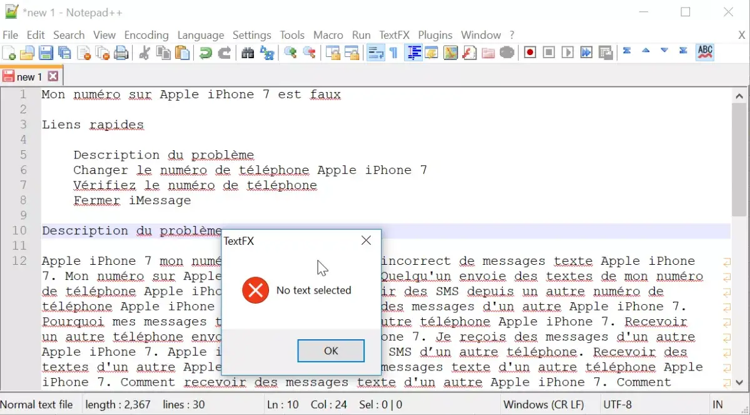
Task: Click the Ln : 10 status entry
Action: [x=283, y=404]
